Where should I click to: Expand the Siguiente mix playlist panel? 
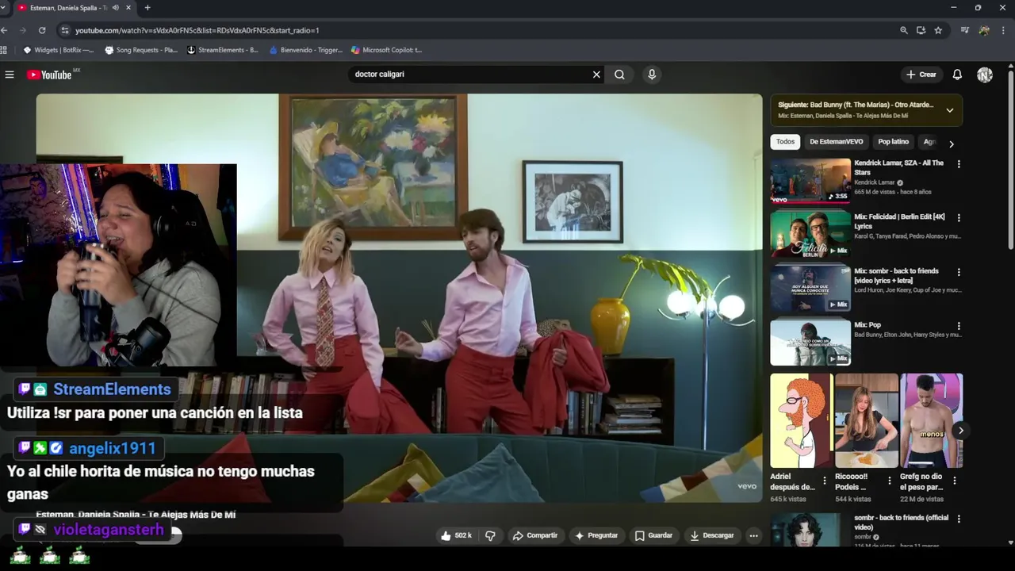pyautogui.click(x=949, y=110)
